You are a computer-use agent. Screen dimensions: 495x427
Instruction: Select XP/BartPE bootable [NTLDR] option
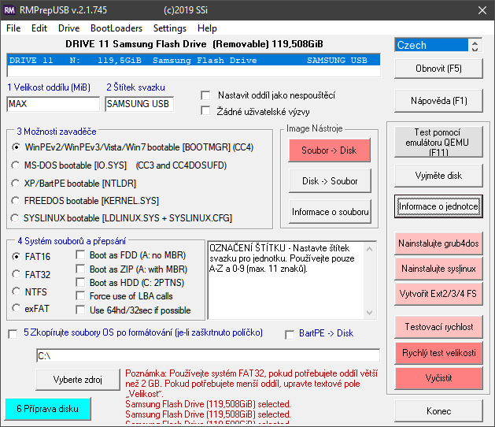[16, 184]
